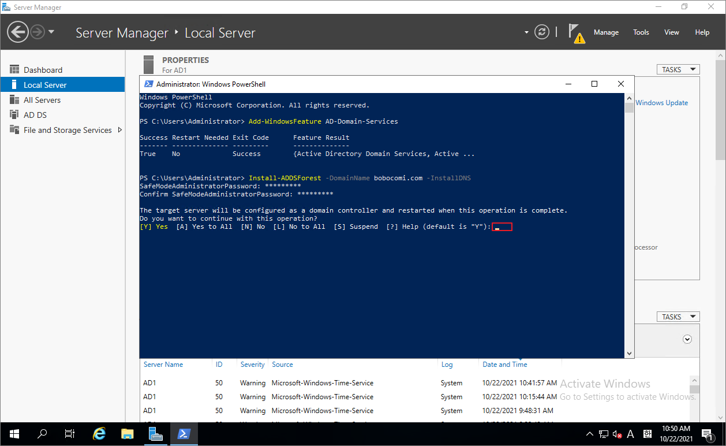Open the View menu
This screenshot has width=726, height=446.
(x=672, y=32)
